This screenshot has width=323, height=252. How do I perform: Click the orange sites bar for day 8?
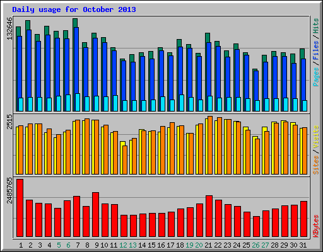(87, 146)
